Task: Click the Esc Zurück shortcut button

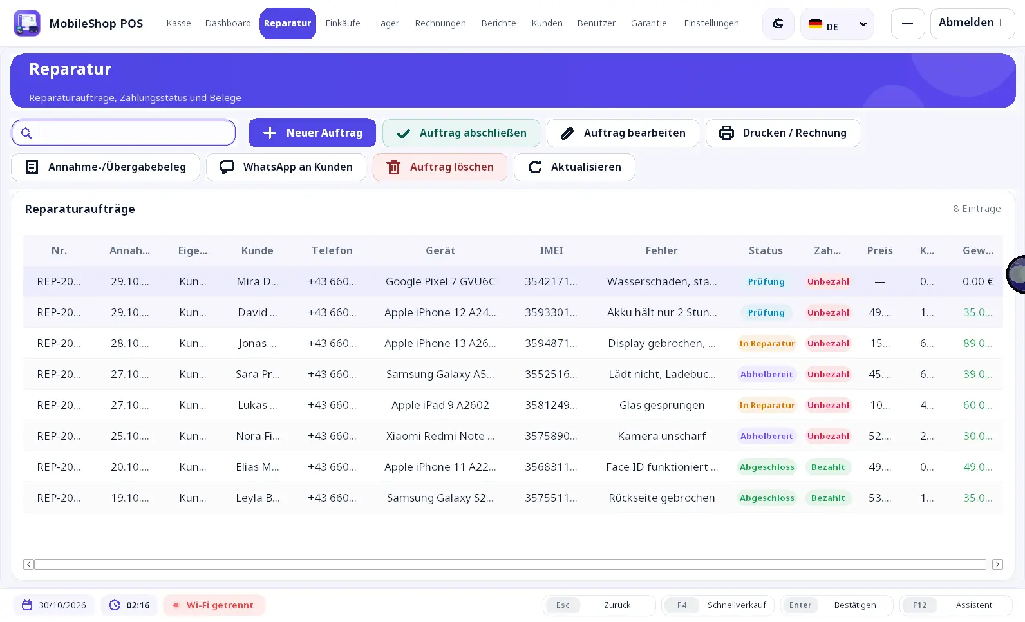Action: (x=599, y=605)
